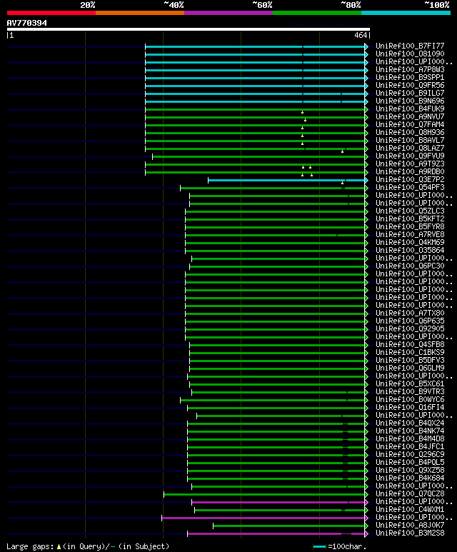
Task: Select the UniRef100_Q6PC30 label
Action: coord(410,266)
